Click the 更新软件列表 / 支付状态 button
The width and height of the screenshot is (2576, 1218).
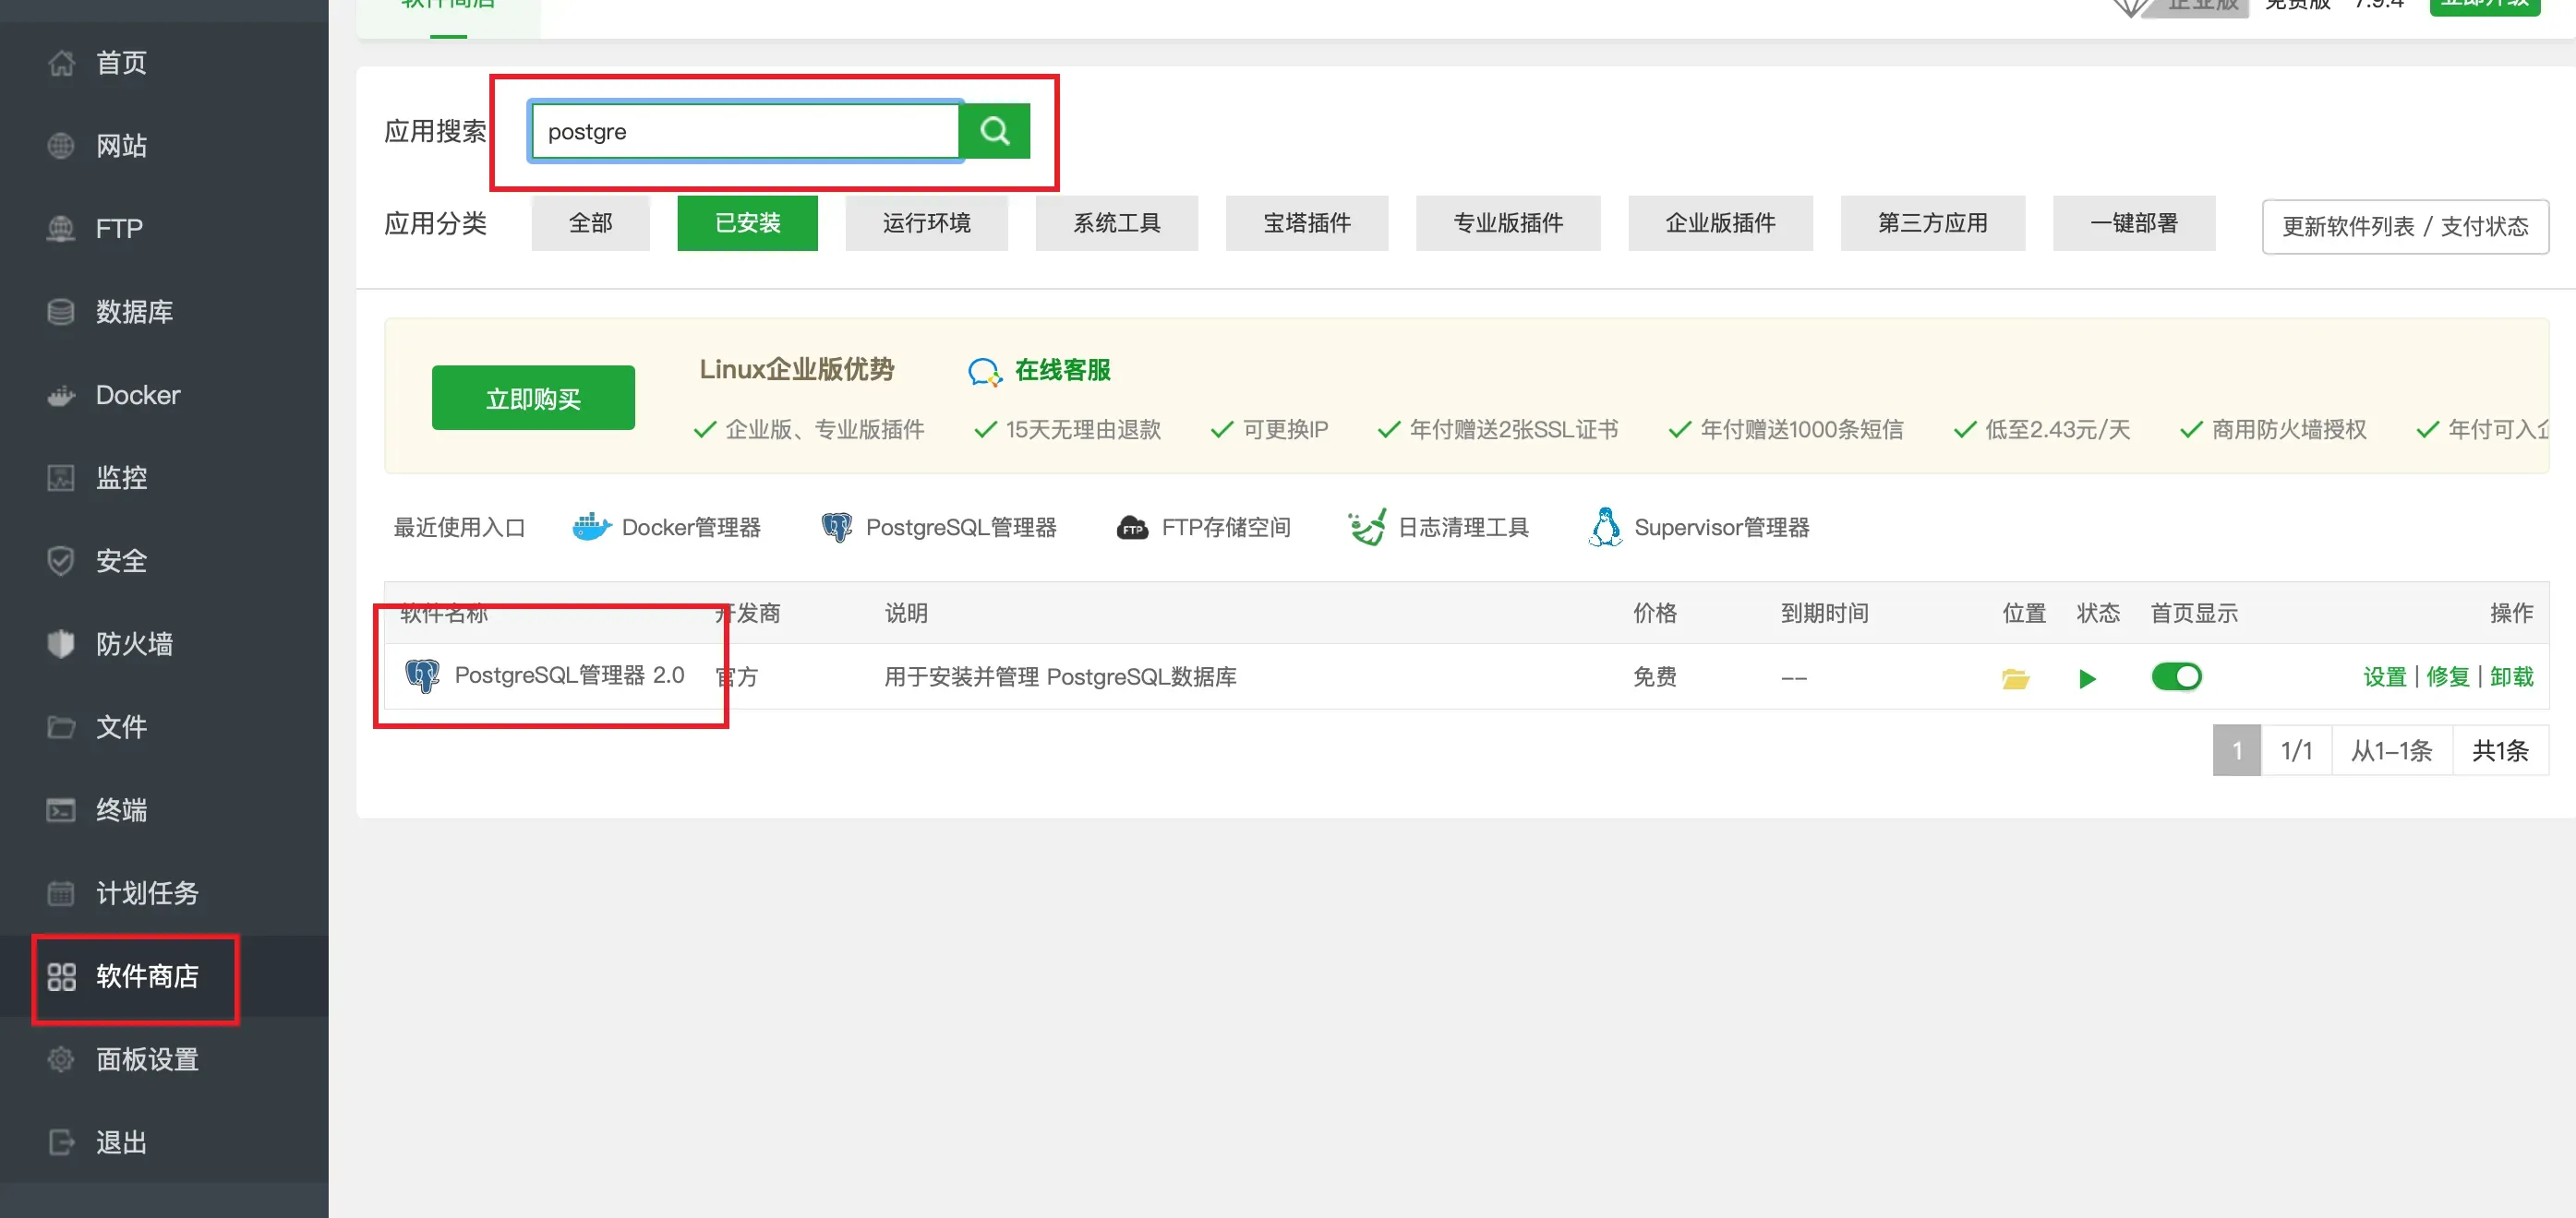pos(2404,227)
